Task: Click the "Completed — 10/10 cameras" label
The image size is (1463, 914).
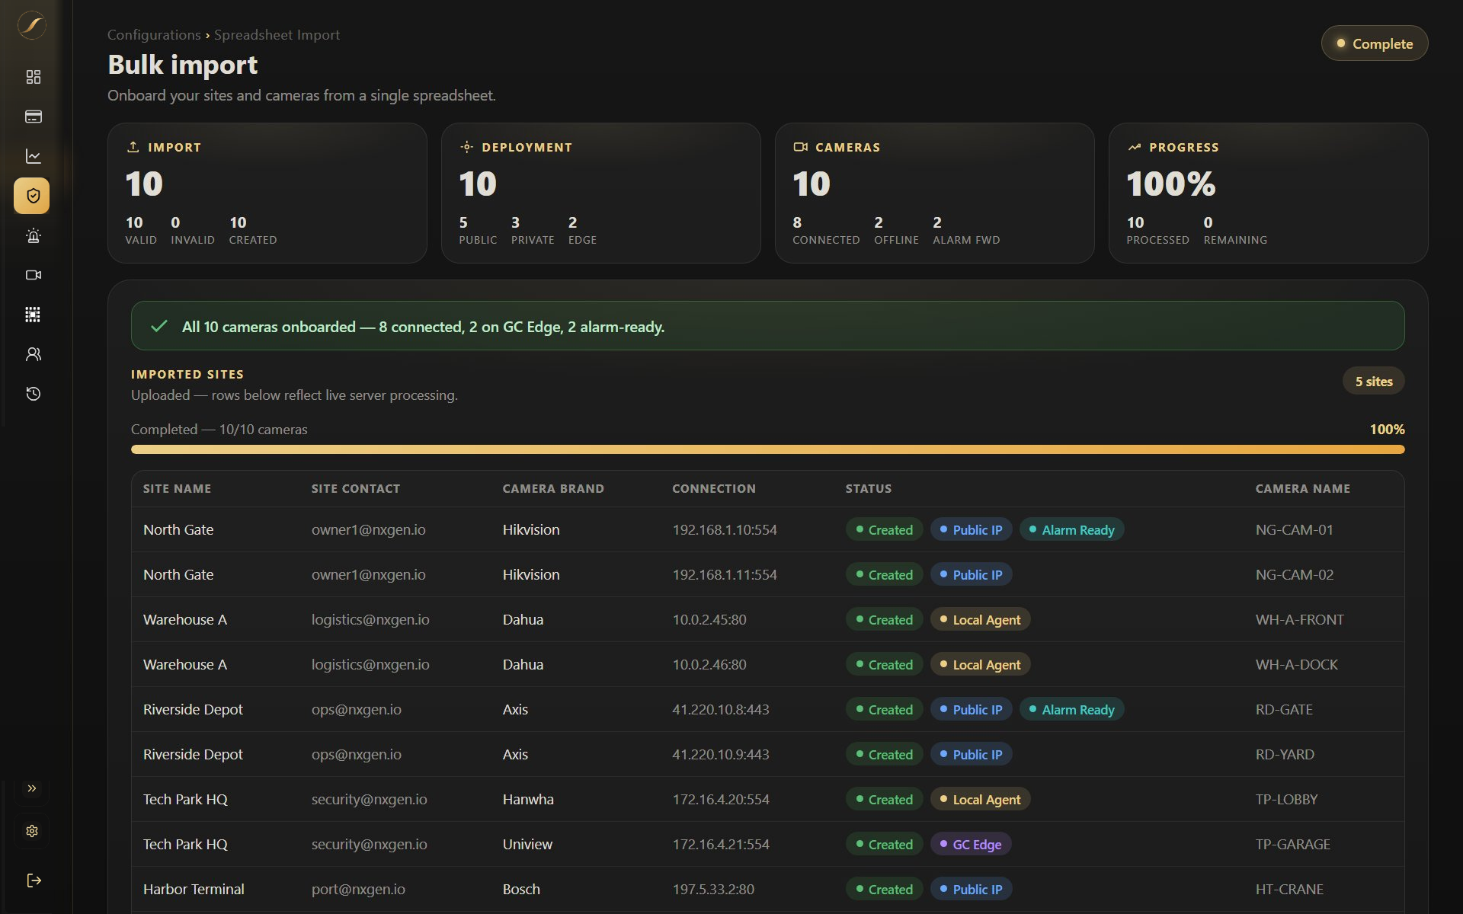Action: click(219, 430)
